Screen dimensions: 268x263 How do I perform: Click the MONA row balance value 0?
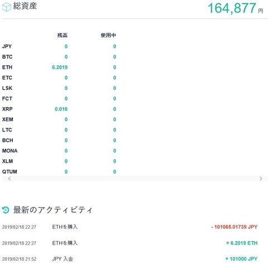point(66,151)
